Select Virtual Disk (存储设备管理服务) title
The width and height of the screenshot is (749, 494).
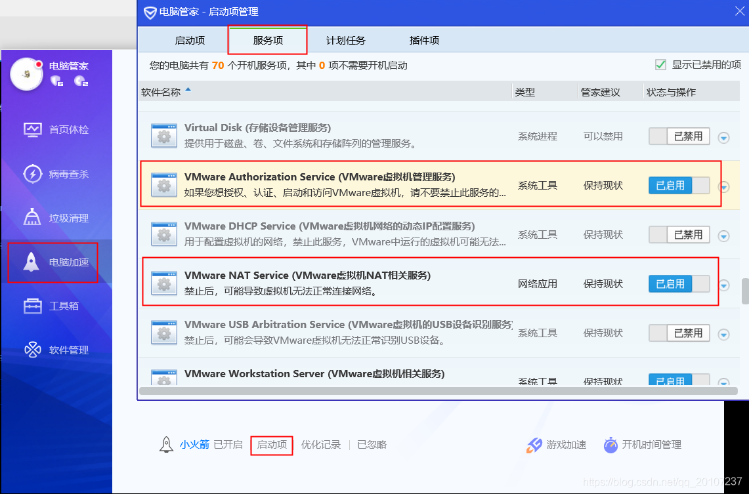[x=257, y=128]
